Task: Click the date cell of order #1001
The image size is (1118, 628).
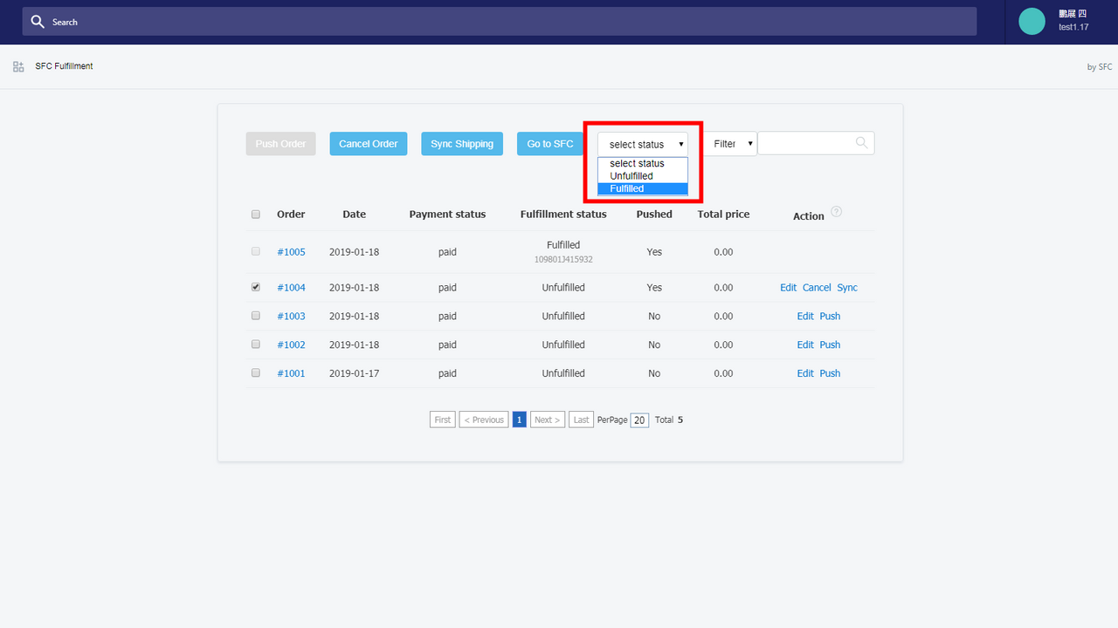Action: [x=354, y=373]
